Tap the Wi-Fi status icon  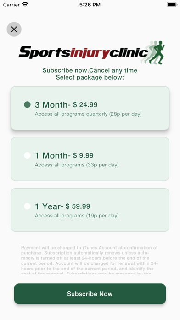click(x=25, y=5)
